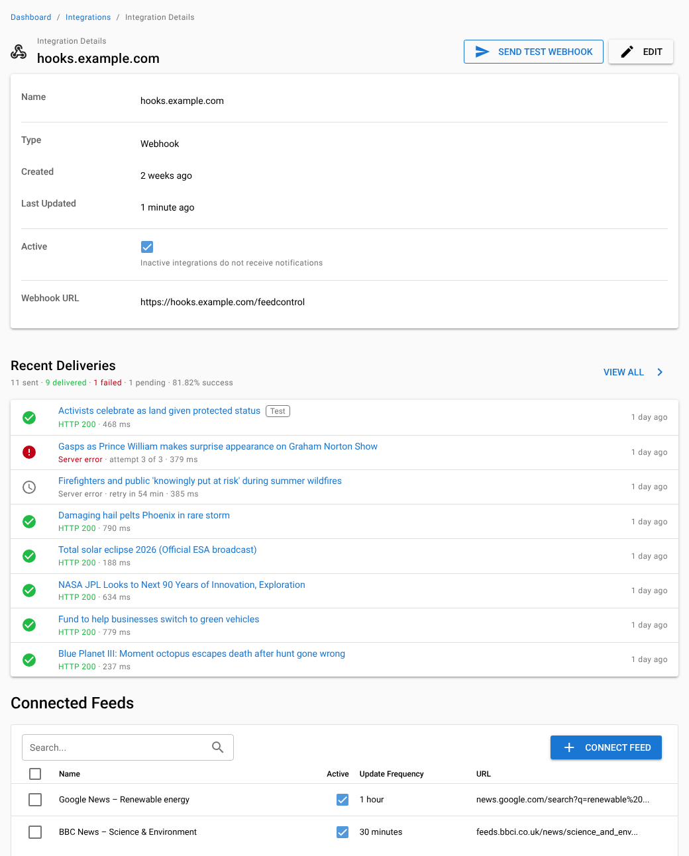The image size is (689, 856).
Task: Click green check icon for Blue Planet III delivery
Action: tap(29, 660)
